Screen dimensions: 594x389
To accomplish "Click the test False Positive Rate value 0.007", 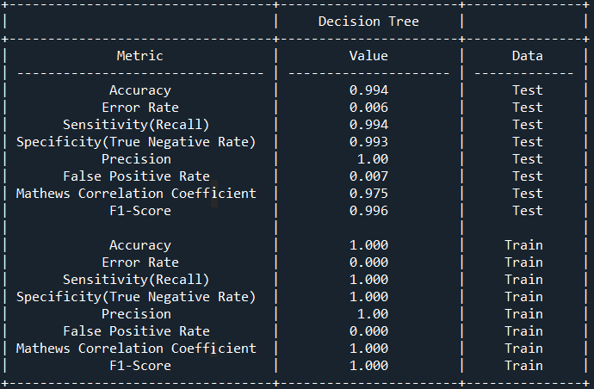I will [368, 176].
